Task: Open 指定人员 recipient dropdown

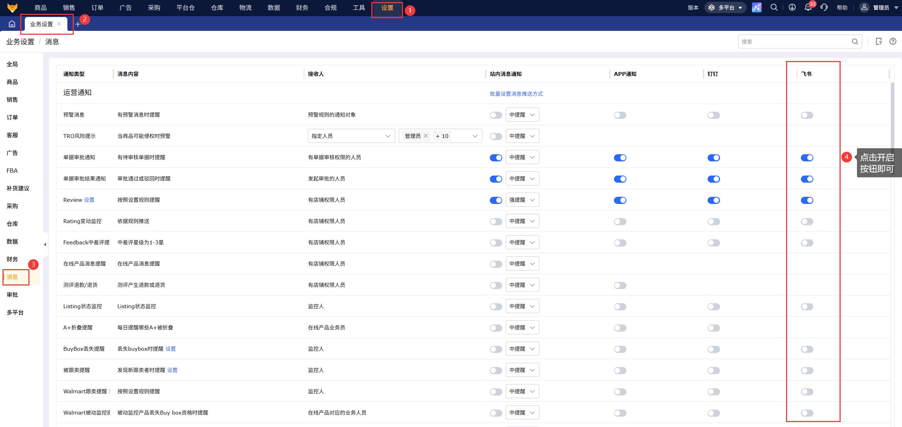Action: (x=351, y=136)
